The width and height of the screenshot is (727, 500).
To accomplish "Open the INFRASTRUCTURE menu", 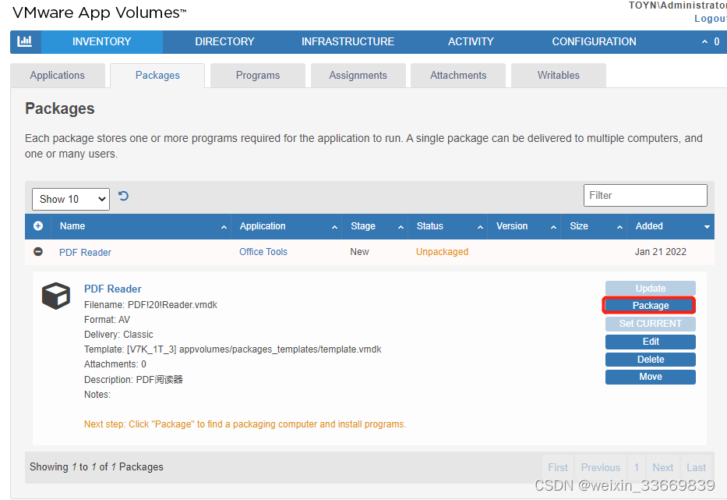I will tap(348, 42).
